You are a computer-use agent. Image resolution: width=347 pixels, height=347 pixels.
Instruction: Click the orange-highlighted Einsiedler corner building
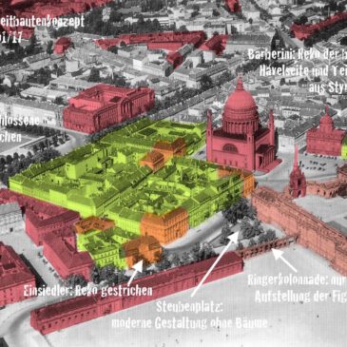click(x=142, y=251)
